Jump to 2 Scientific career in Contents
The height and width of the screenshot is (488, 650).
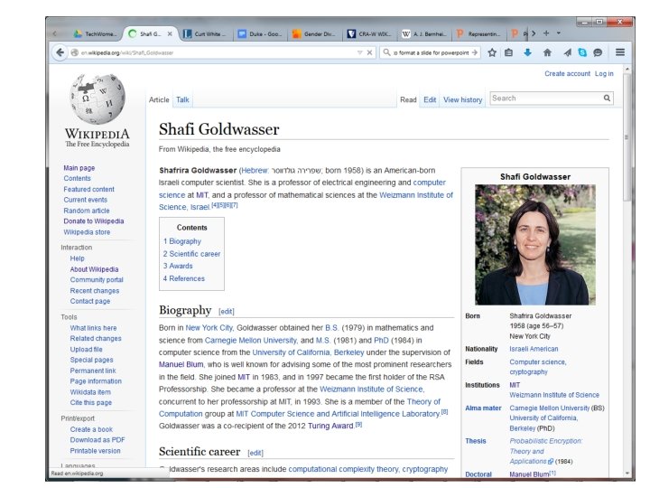point(191,254)
